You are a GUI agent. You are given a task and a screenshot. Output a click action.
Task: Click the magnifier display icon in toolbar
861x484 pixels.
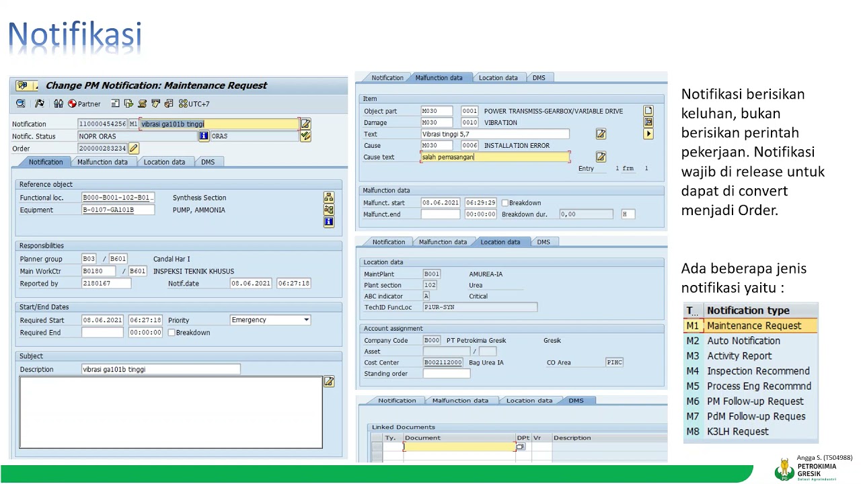[x=21, y=104]
